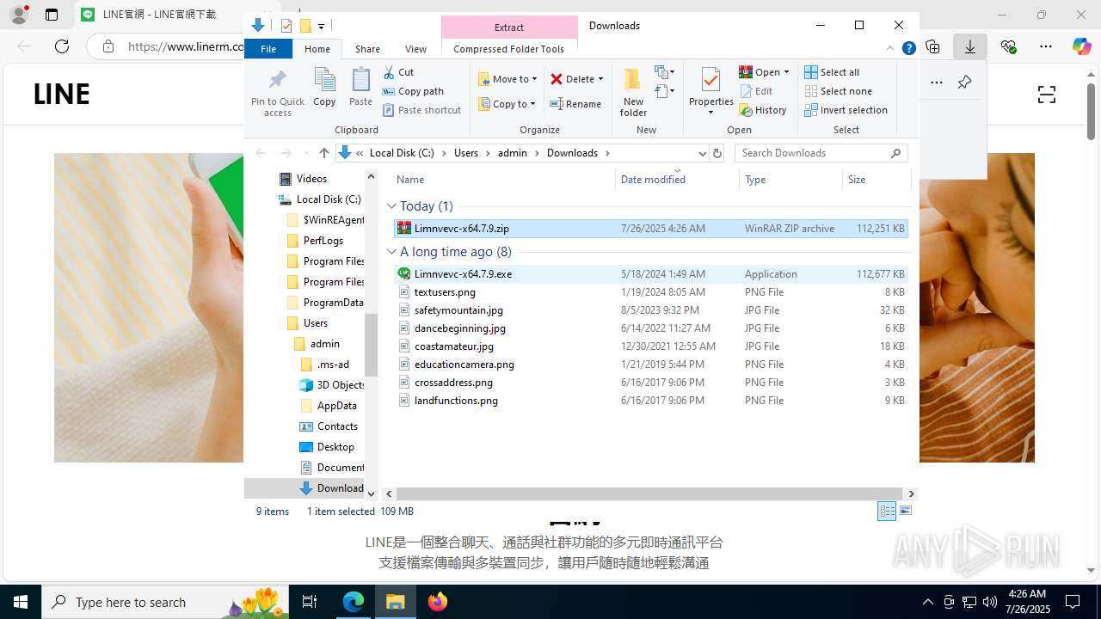Sort by Date modified column header
Viewport: 1101px width, 619px height.
click(677, 180)
